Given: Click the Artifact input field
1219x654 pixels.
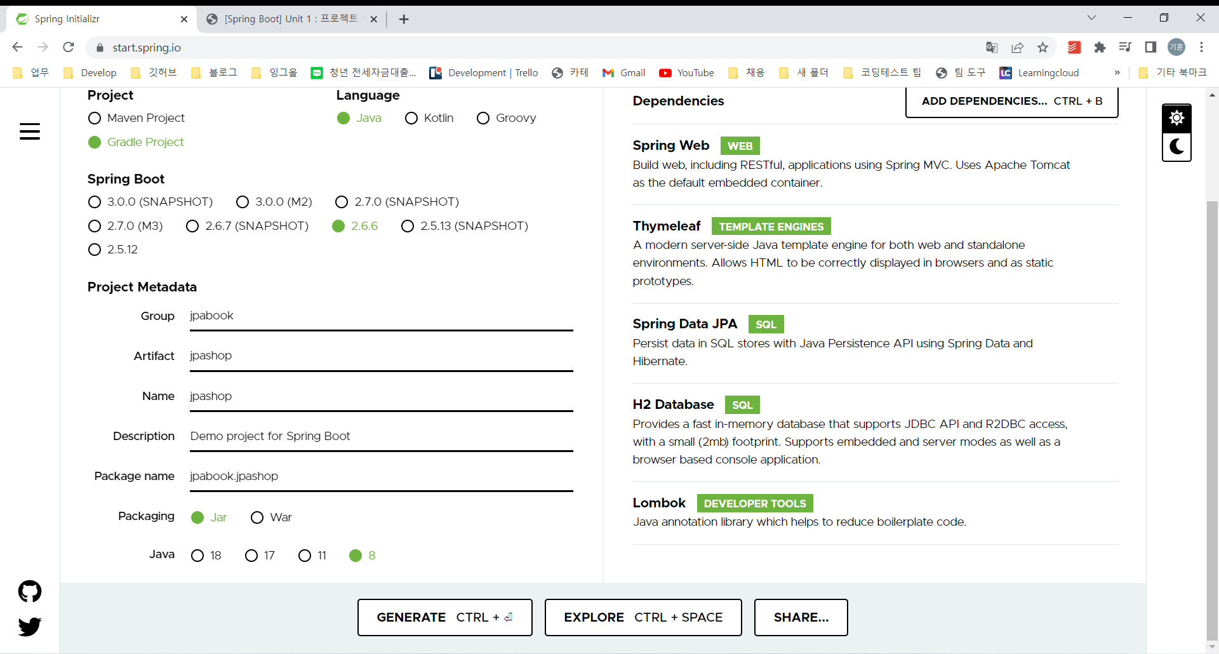Looking at the screenshot, I should point(382,356).
